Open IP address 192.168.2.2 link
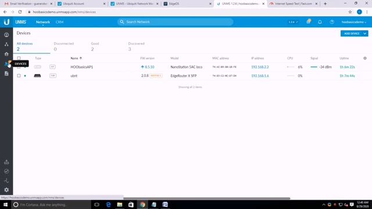The width and height of the screenshot is (372, 209). click(260, 67)
